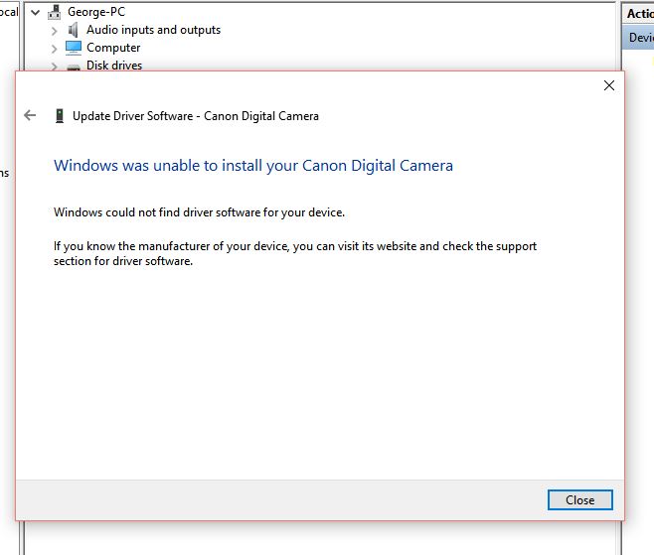Select the Computer tree row label

tap(113, 48)
